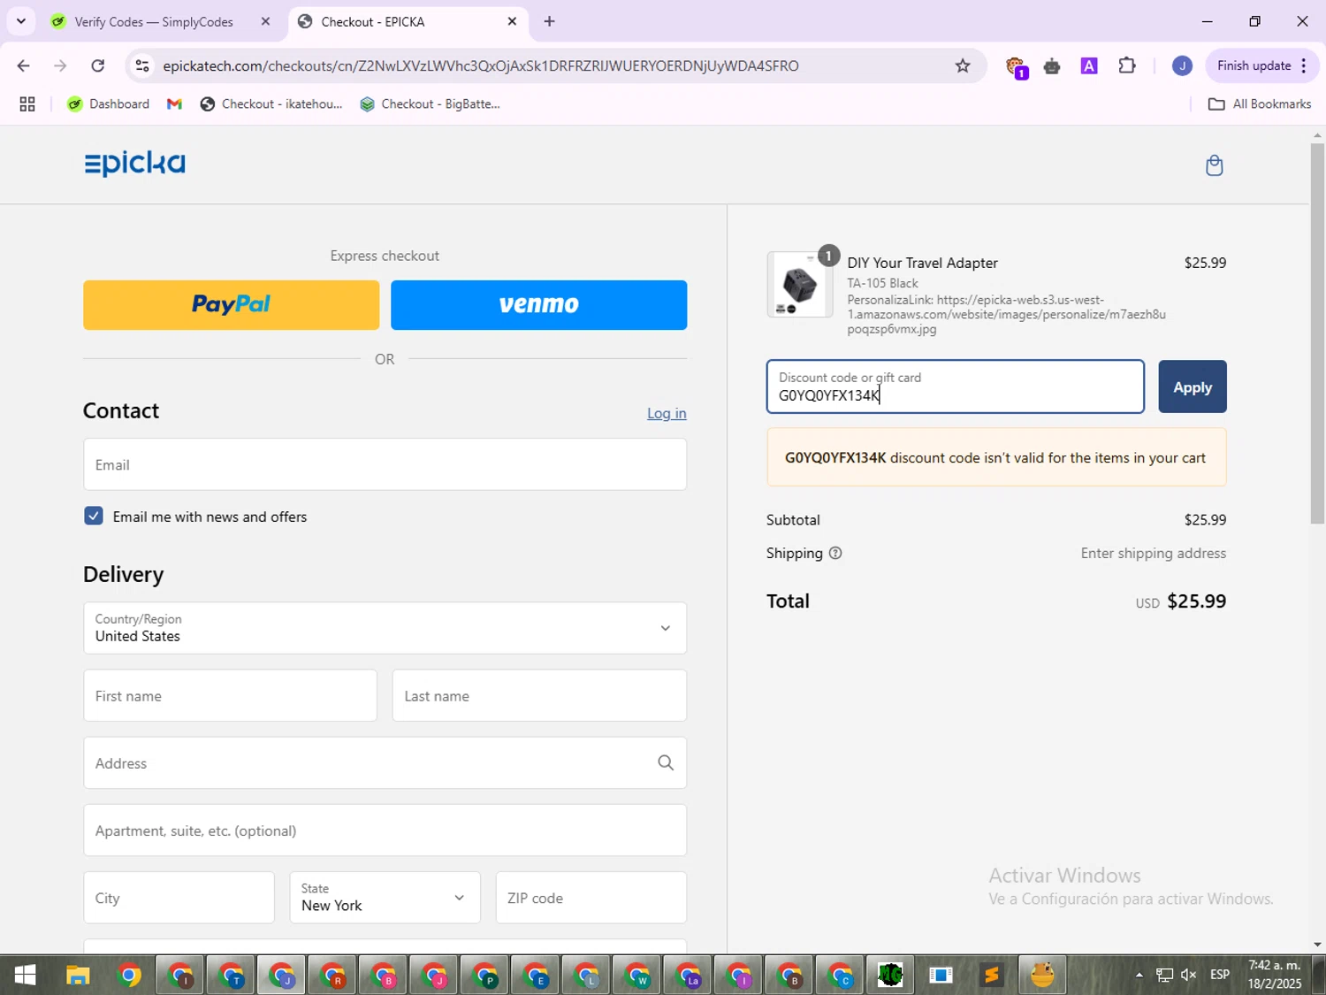
Task: Uncheck Email me with news and offers
Action: pyautogui.click(x=94, y=517)
